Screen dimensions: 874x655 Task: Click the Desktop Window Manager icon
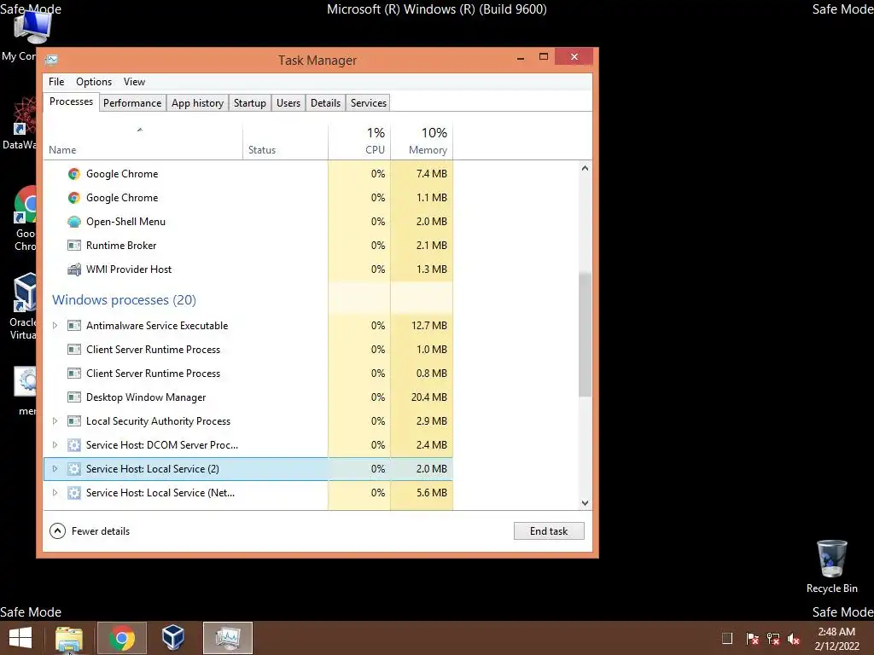(x=73, y=397)
